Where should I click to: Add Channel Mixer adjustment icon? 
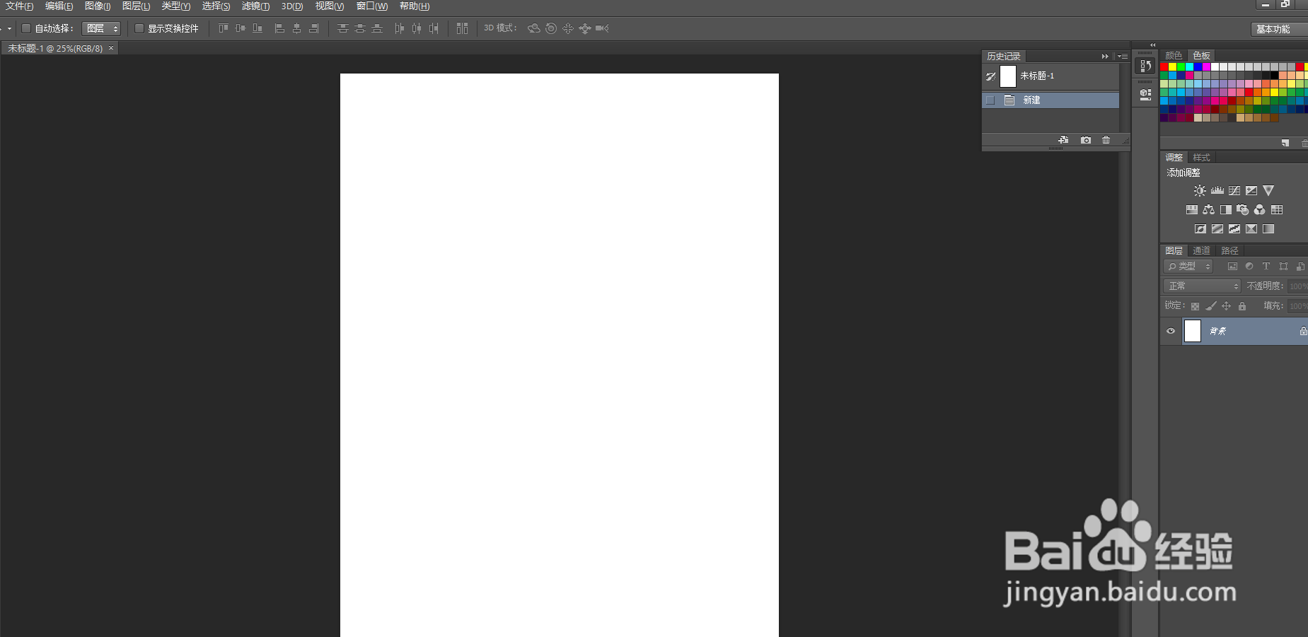pyautogui.click(x=1260, y=210)
